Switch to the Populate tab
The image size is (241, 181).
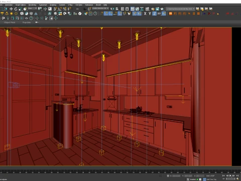pyautogui.click(x=27, y=22)
